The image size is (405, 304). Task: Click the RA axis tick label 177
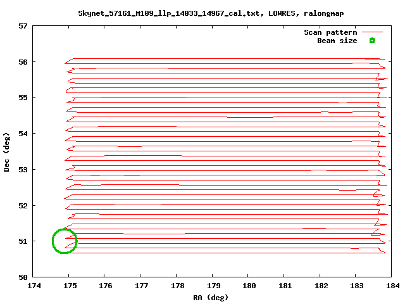pos(142,286)
